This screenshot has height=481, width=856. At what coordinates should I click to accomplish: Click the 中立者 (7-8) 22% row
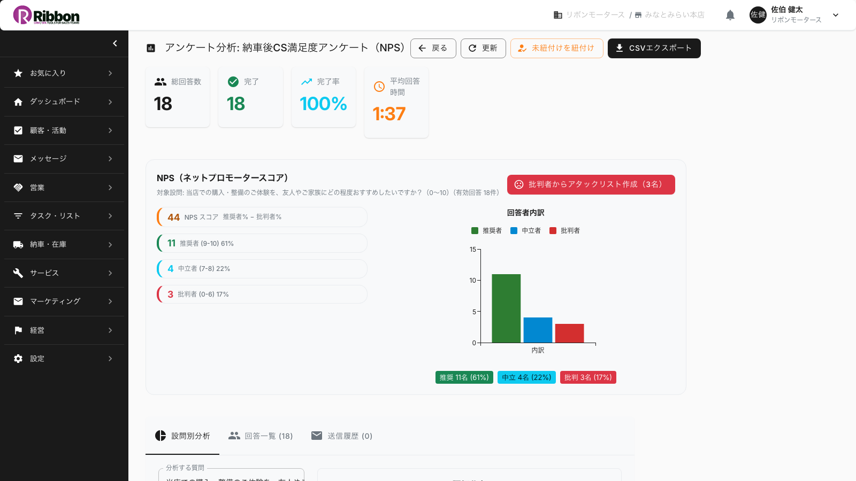click(x=262, y=269)
